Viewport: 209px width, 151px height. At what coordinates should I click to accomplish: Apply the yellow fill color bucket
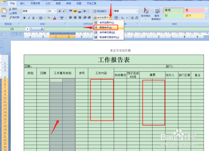click(x=48, y=18)
